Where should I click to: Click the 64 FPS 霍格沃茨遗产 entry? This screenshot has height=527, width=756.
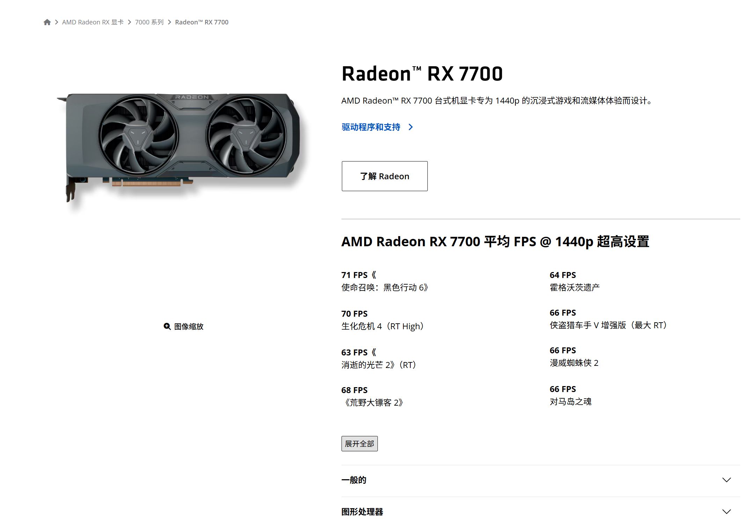click(575, 281)
